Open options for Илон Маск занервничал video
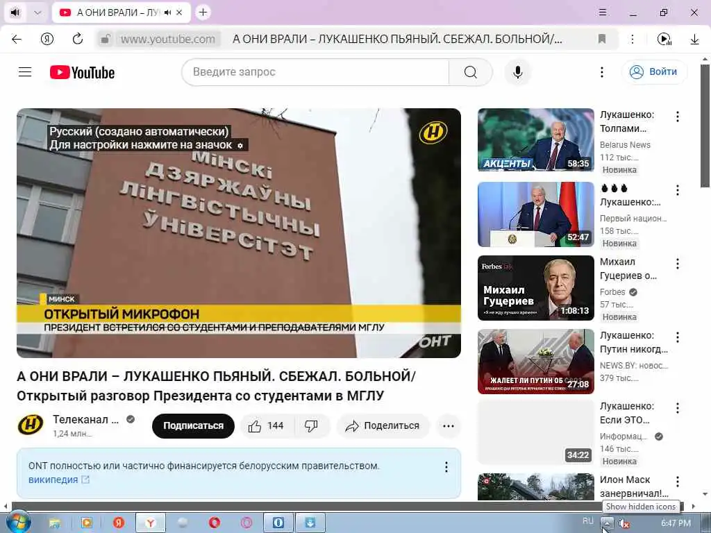The image size is (711, 533). [678, 482]
